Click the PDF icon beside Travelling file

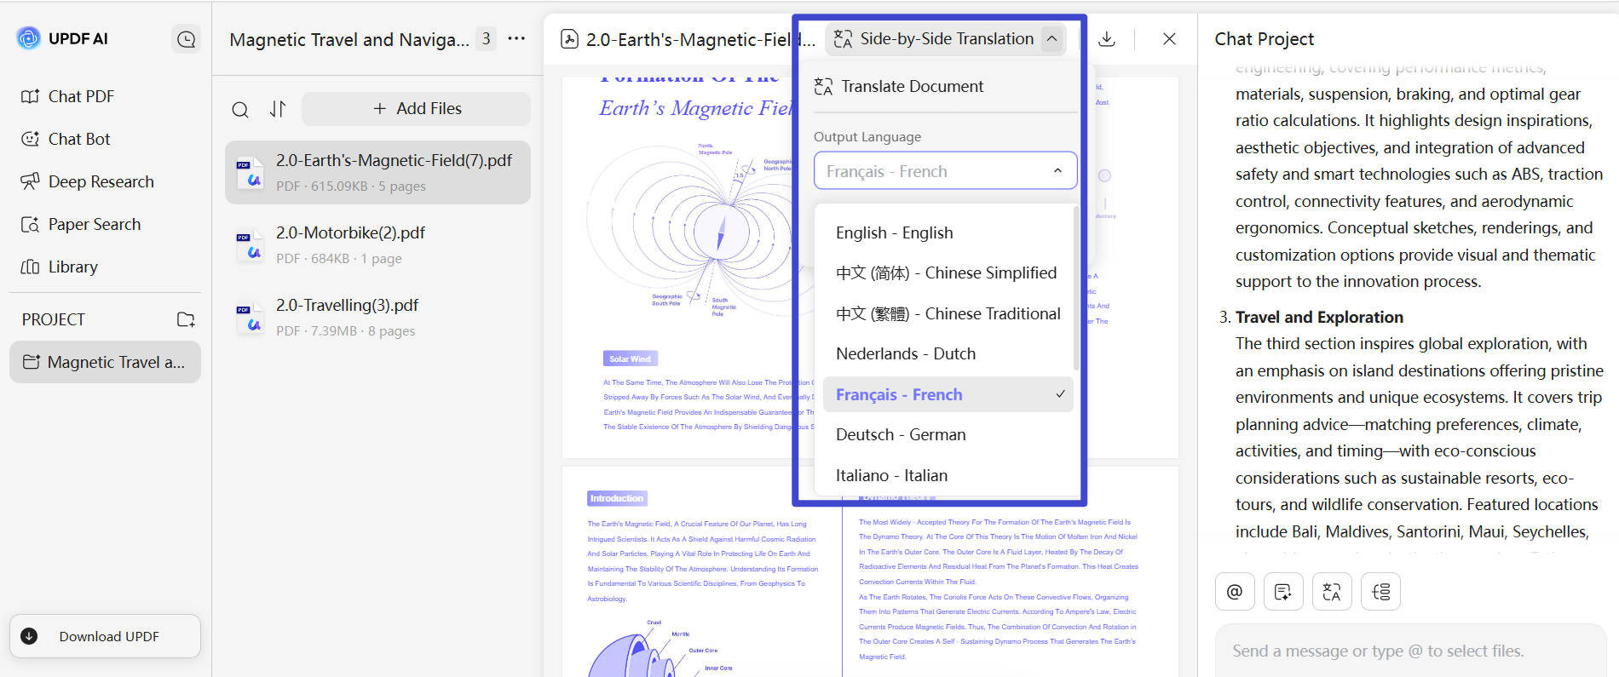(250, 319)
